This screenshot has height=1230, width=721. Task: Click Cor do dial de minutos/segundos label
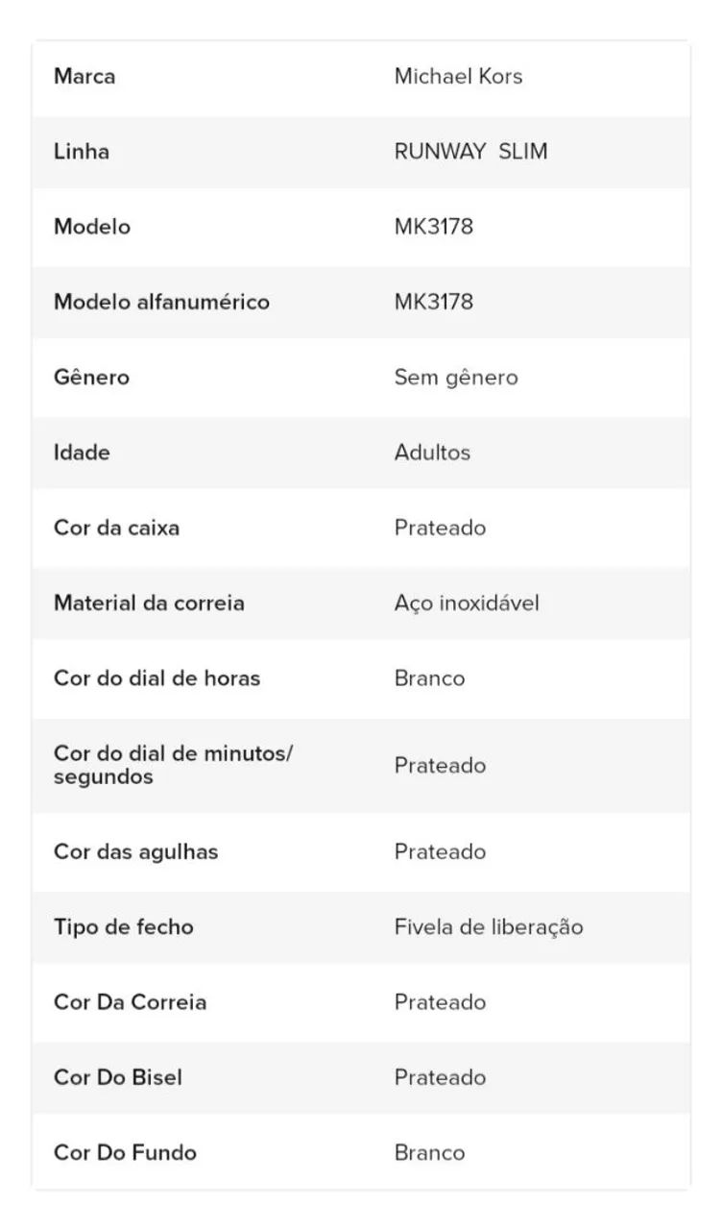173,765
